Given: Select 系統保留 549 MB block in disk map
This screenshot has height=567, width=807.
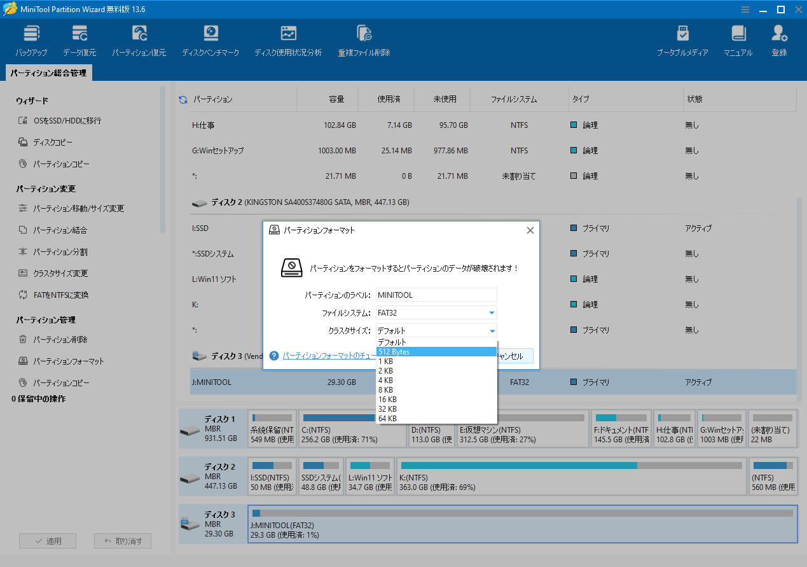Looking at the screenshot, I should tap(272, 429).
